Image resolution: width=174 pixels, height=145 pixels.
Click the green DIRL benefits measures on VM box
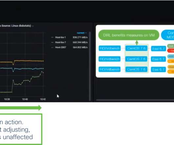click(x=129, y=35)
